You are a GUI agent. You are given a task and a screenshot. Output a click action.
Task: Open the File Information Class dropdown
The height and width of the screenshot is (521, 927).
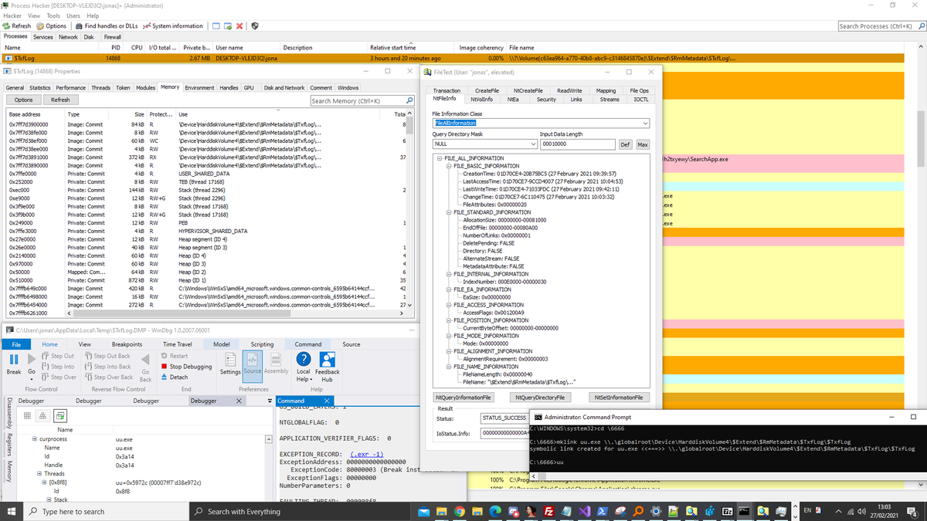point(645,123)
